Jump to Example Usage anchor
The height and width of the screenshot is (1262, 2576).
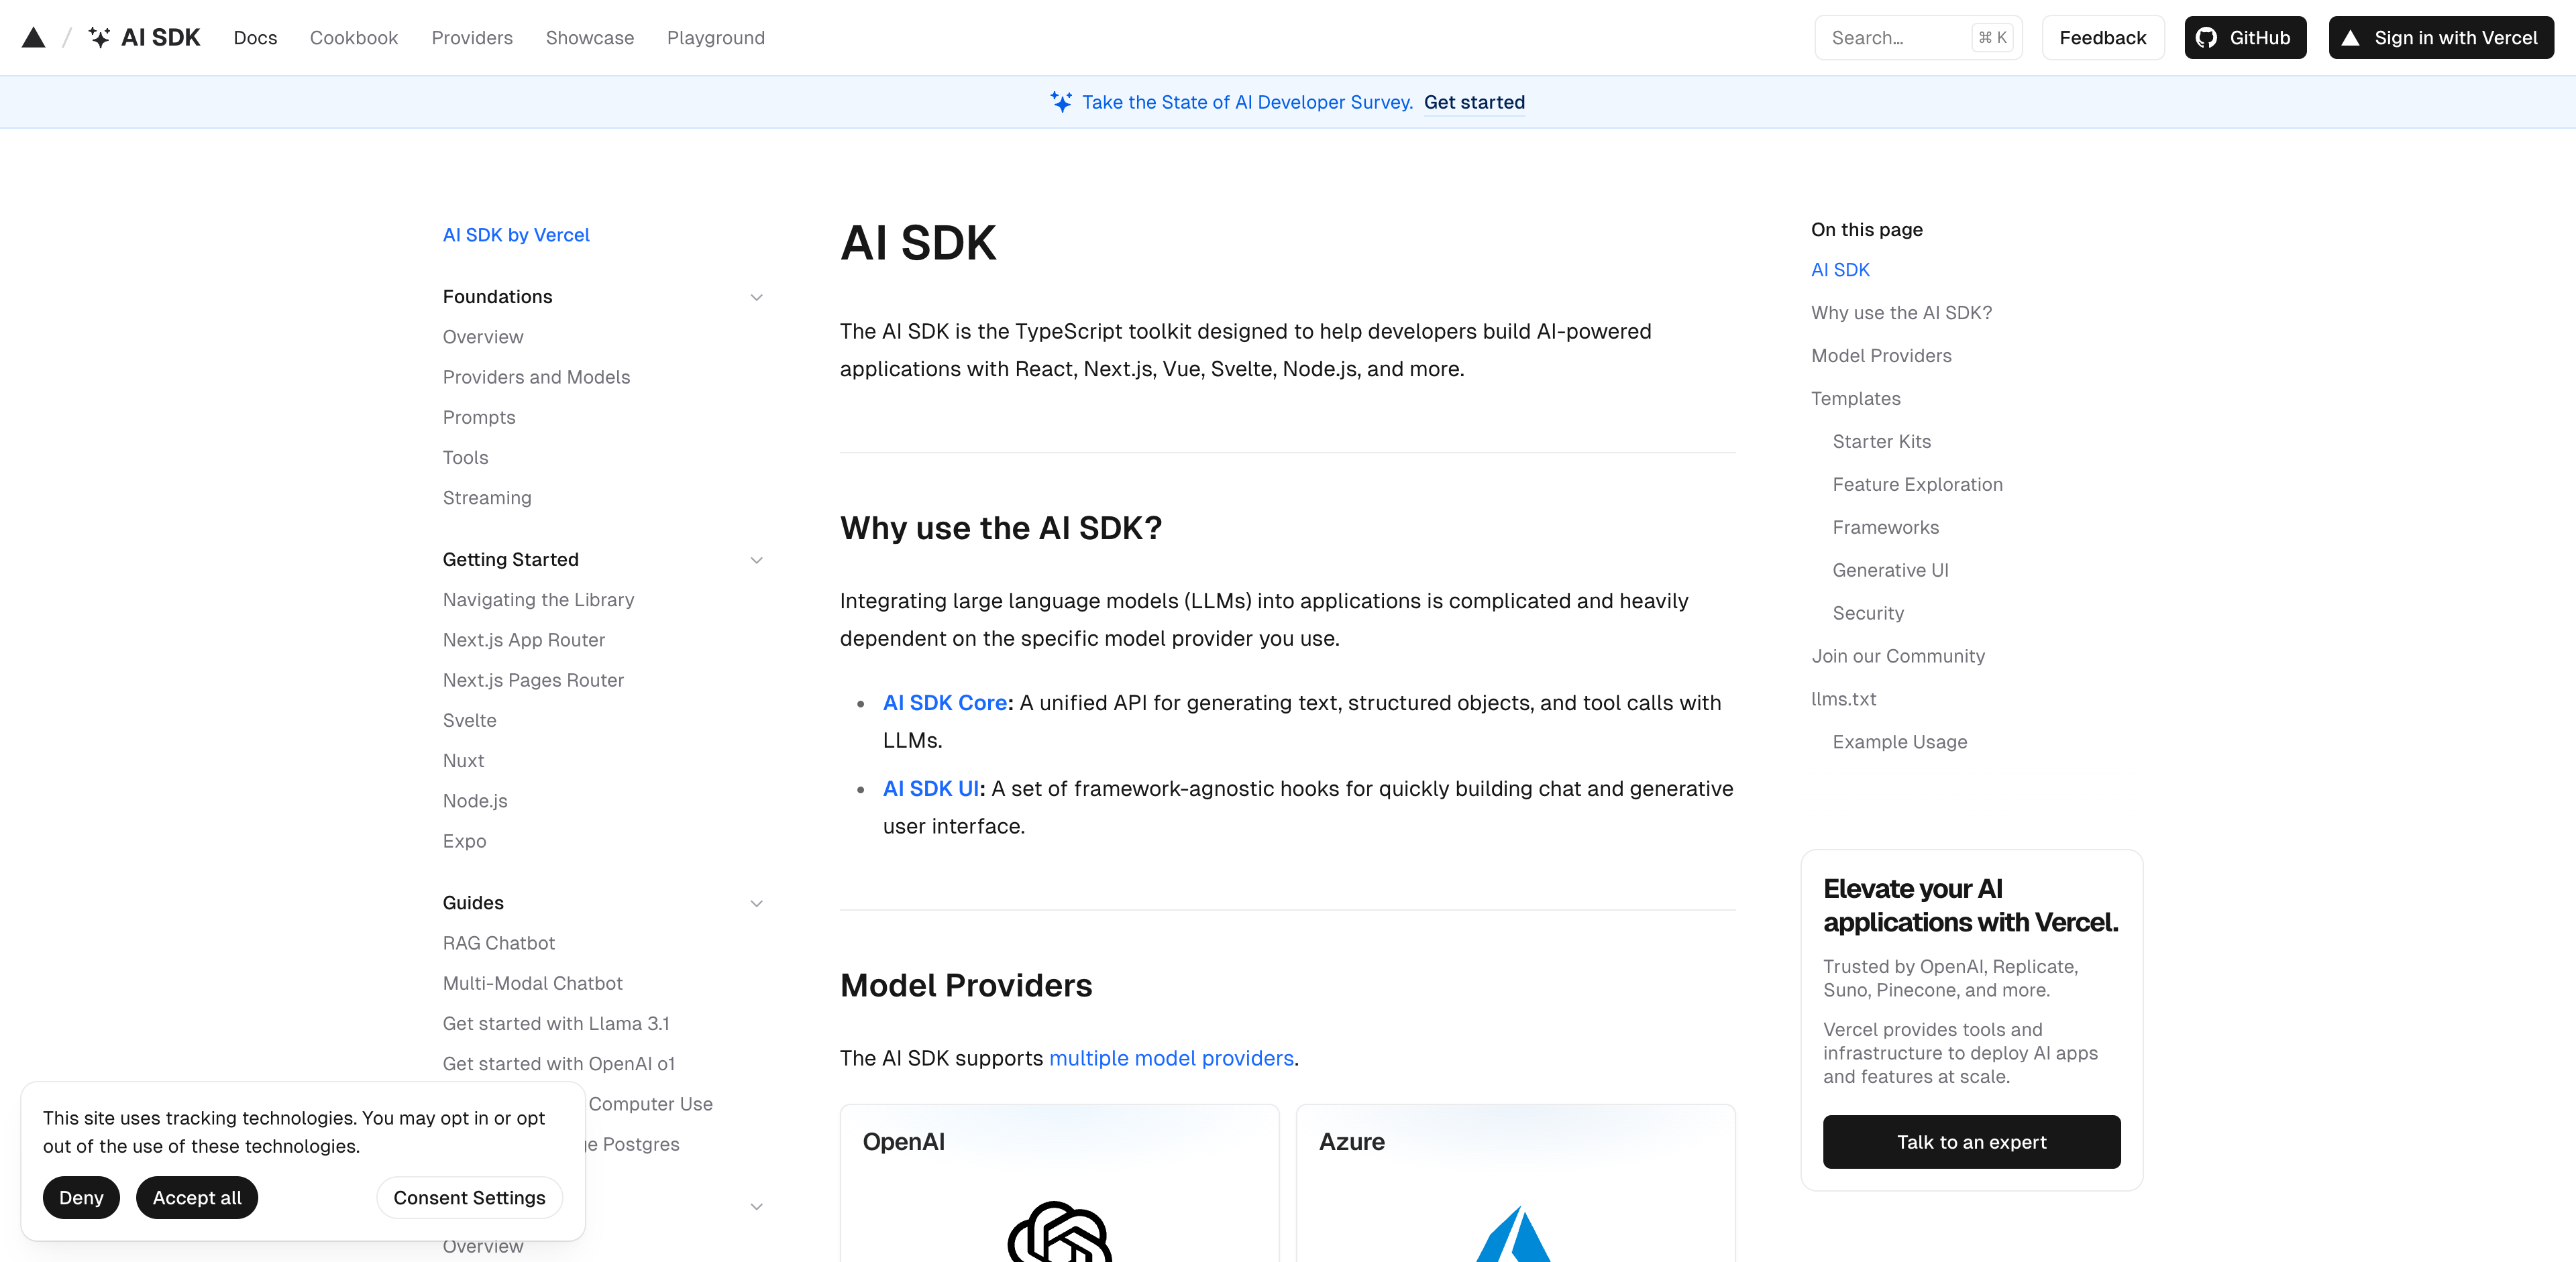pos(1899,742)
